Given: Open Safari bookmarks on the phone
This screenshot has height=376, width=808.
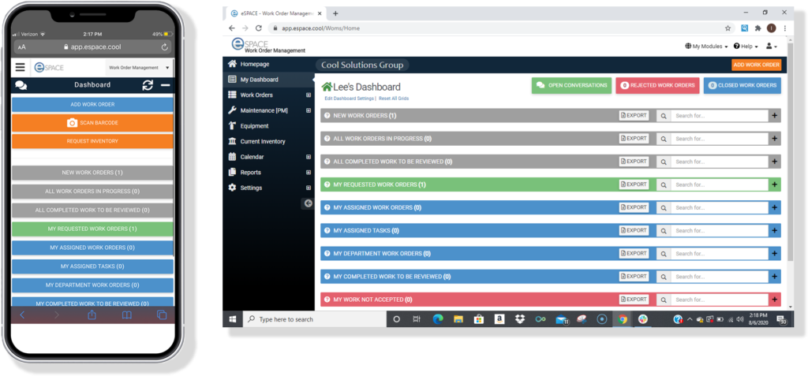Looking at the screenshot, I should pyautogui.click(x=127, y=315).
